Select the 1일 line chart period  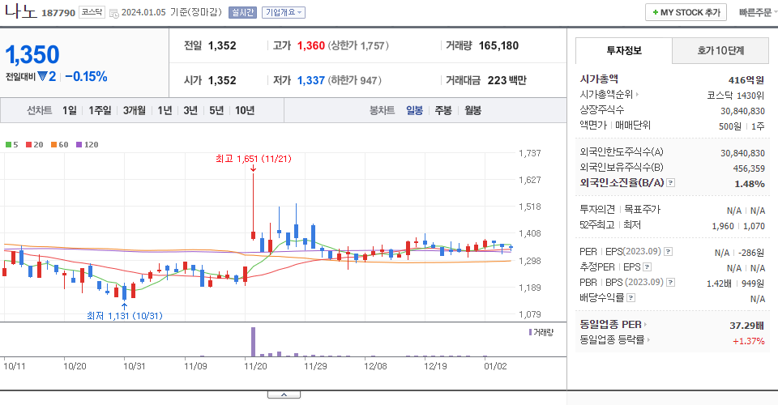tap(70, 110)
